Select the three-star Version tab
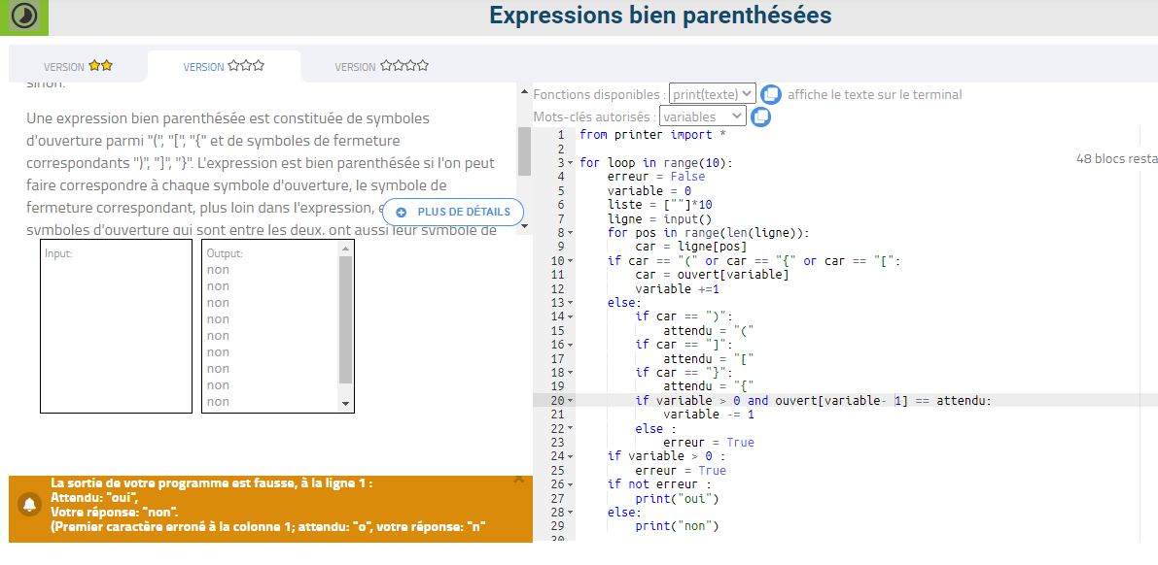Viewport: 1158px width, 565px height. tap(224, 66)
